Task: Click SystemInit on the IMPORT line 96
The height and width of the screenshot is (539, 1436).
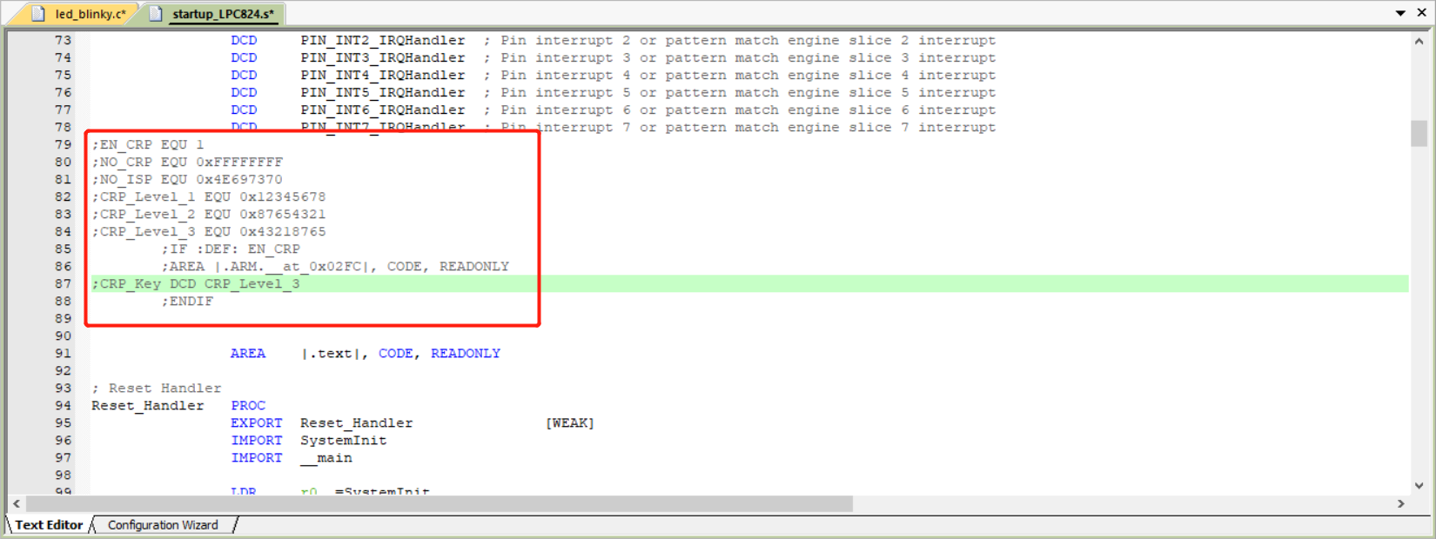Action: coord(343,441)
